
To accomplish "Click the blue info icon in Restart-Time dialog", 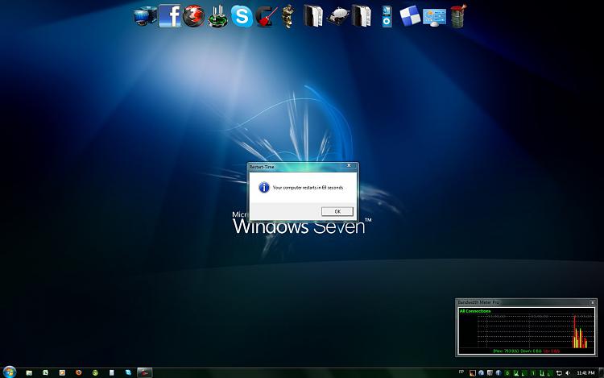I will click(x=264, y=188).
